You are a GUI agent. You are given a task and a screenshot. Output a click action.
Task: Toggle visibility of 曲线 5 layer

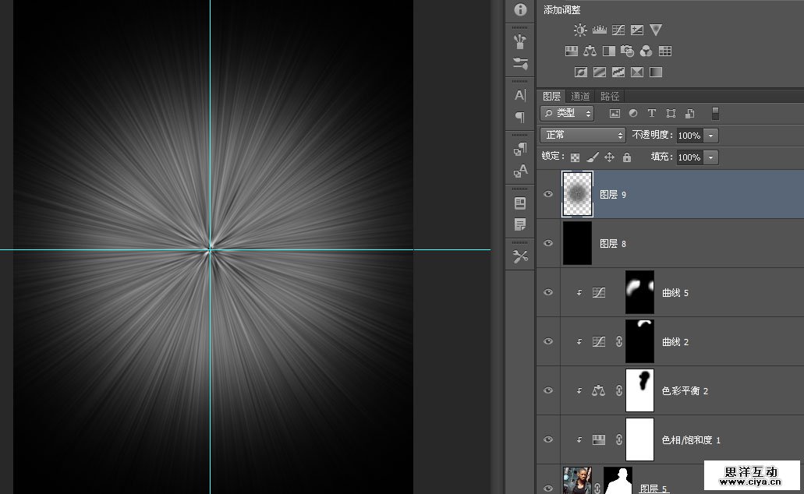tap(548, 293)
